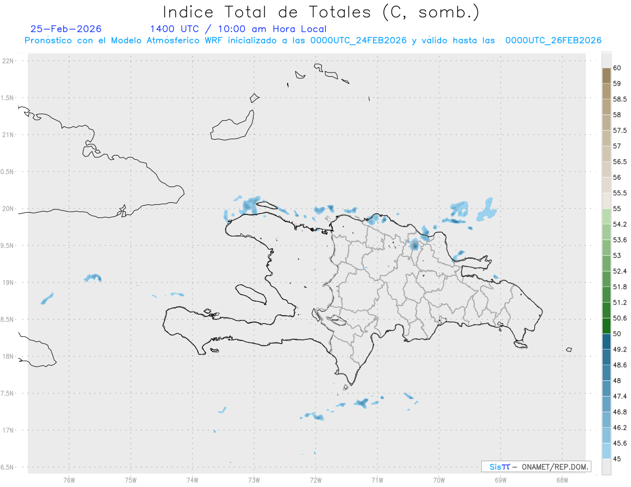
Task: Click the colorbar value '55'
Action: pos(617,209)
